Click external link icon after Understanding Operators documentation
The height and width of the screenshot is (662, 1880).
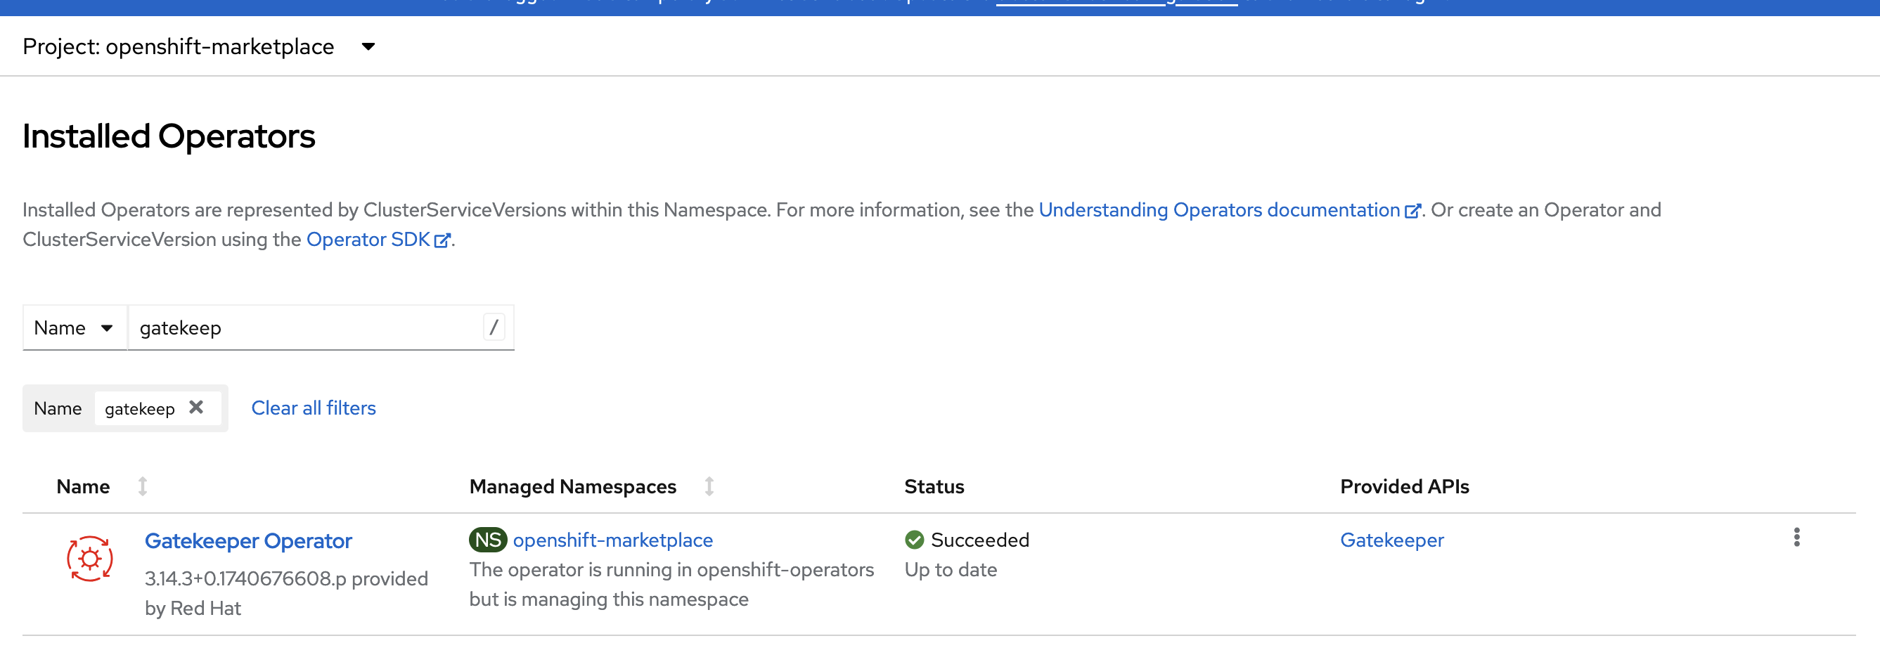1412,211
